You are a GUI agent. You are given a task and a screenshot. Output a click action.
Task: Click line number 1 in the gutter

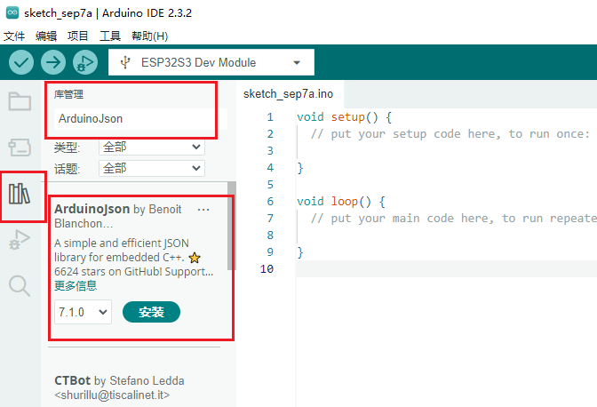(x=270, y=117)
